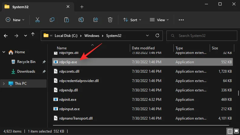Refresh the System32 folder view
240x135 pixels.
click(157, 35)
